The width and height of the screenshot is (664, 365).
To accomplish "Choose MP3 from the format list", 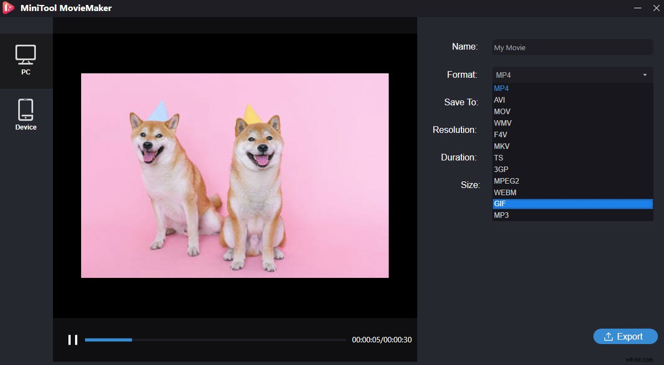I will click(x=572, y=215).
